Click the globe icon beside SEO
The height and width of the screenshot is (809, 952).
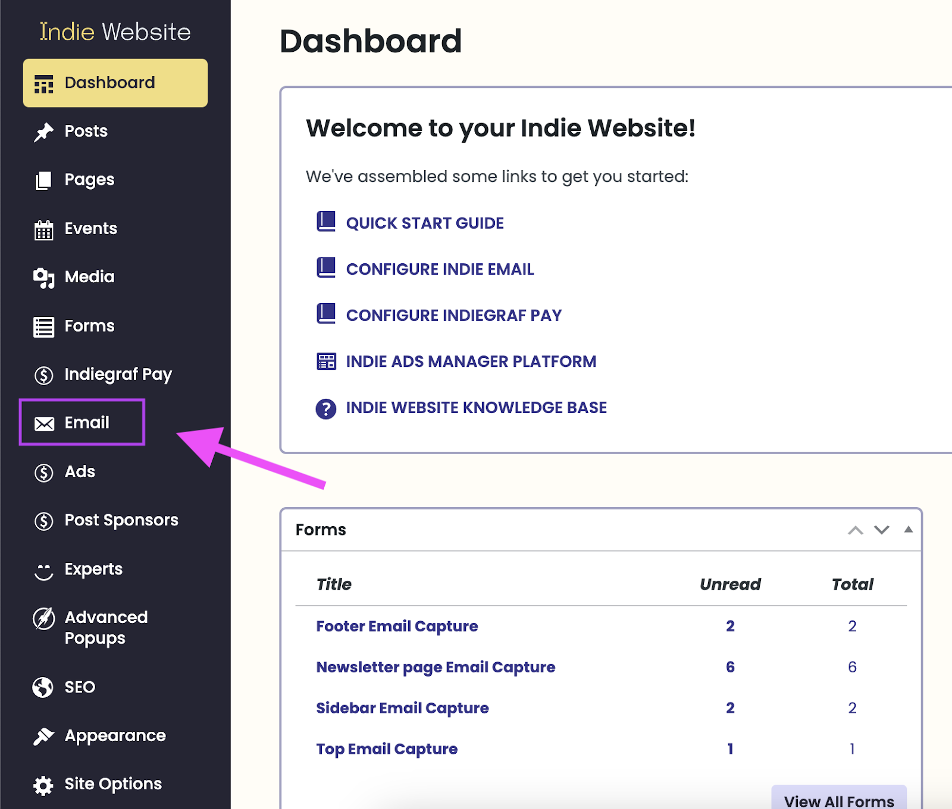click(x=43, y=687)
